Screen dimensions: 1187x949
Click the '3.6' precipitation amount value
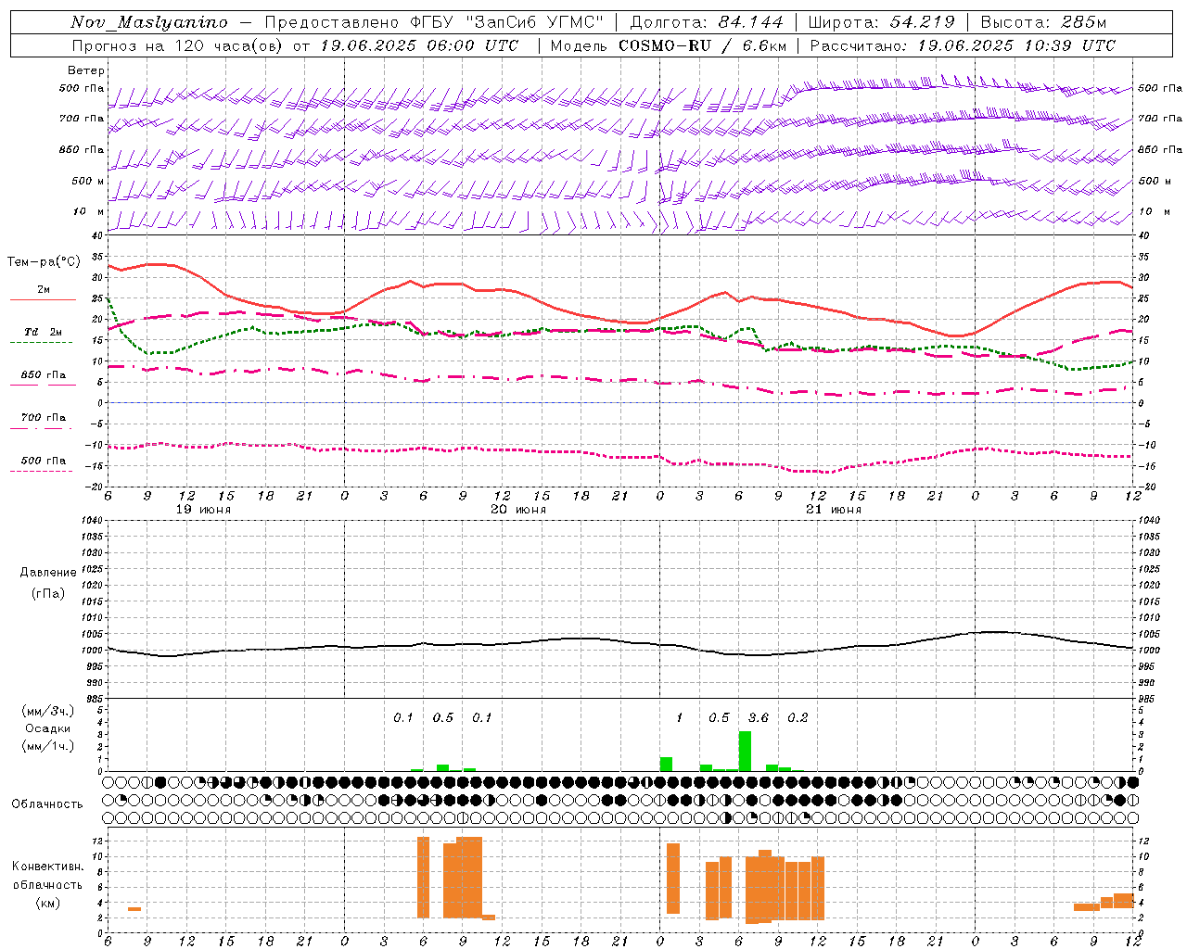point(759,718)
